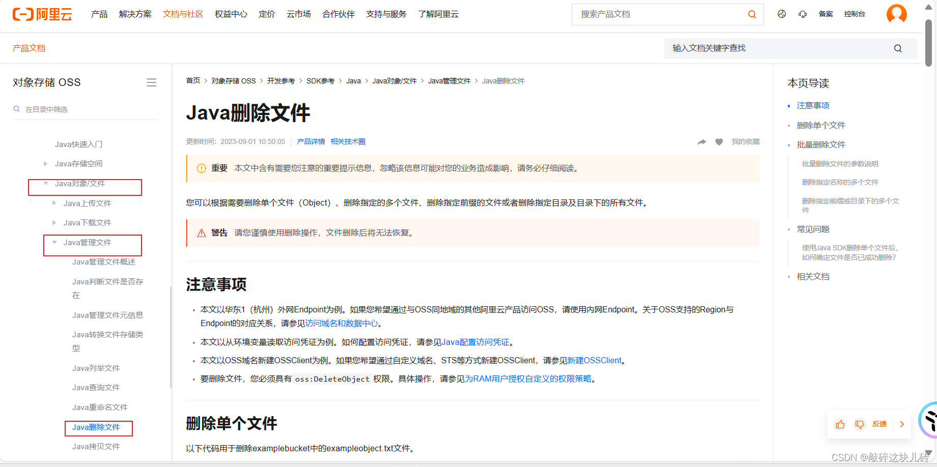Open the compass icon in header
This screenshot has height=467, width=937.
click(782, 14)
